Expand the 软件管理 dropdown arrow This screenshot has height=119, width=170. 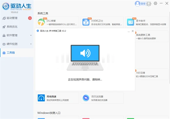(31, 35)
